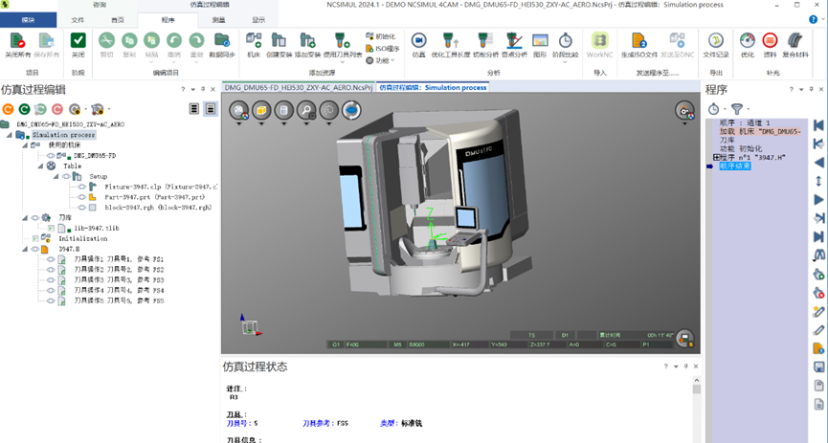Hide Part-3947.prt with its eye icon
This screenshot has height=443, width=828.
tap(81, 197)
